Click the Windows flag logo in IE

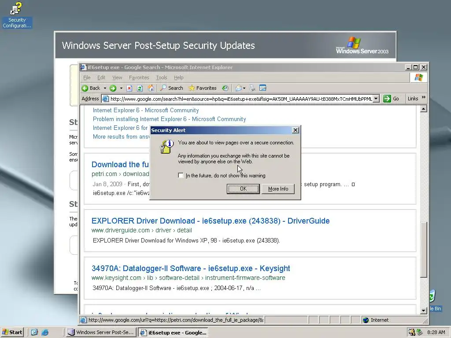point(418,77)
